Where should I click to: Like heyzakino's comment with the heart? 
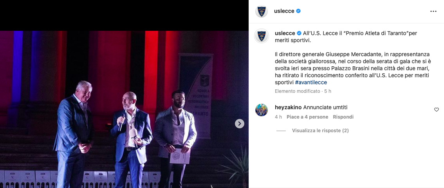point(436,110)
